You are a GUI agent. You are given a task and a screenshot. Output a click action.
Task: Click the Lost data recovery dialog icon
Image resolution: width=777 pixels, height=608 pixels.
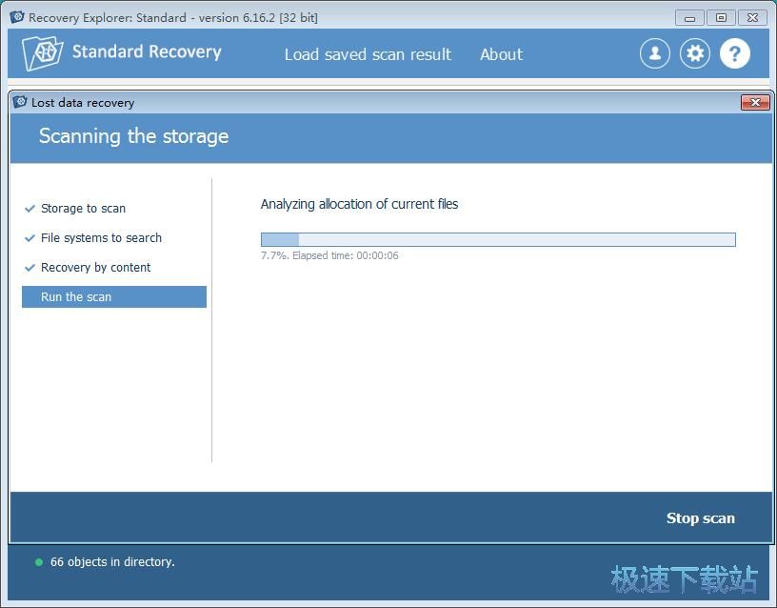(20, 102)
